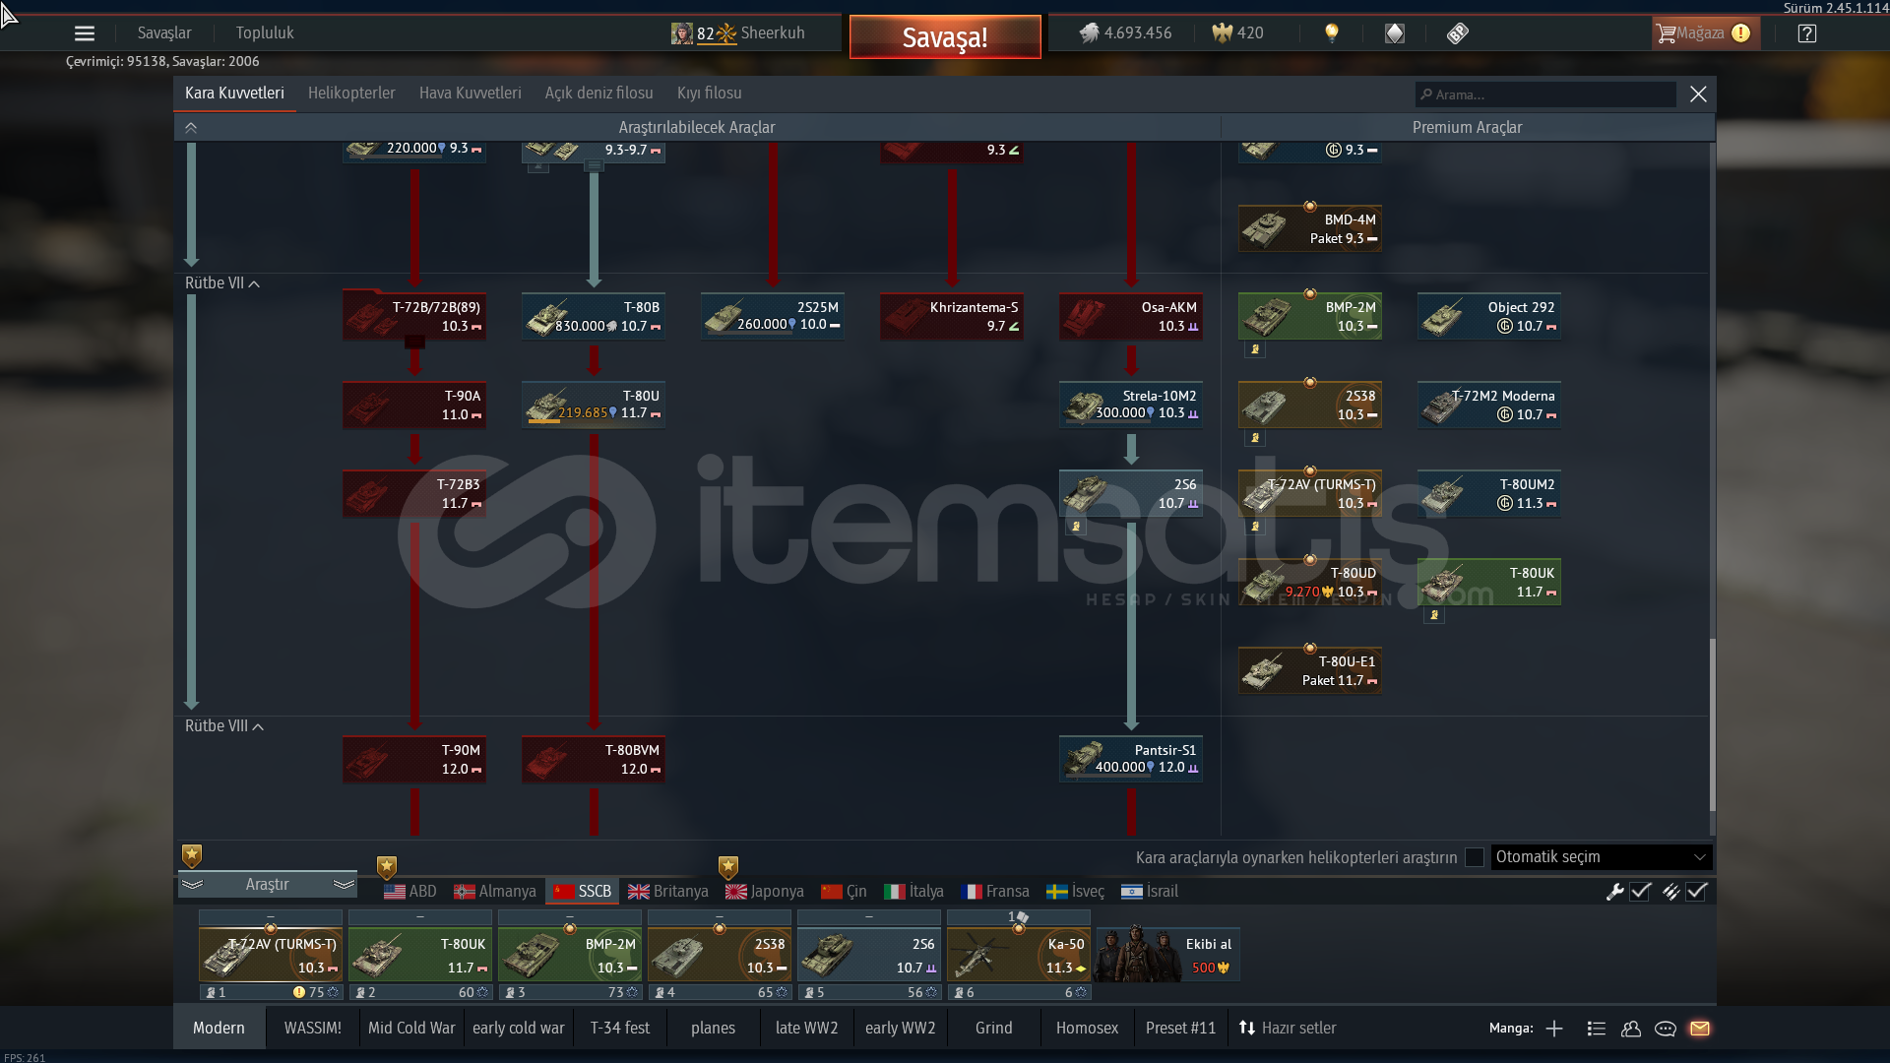Select the WASSIM! preset

(x=313, y=1028)
